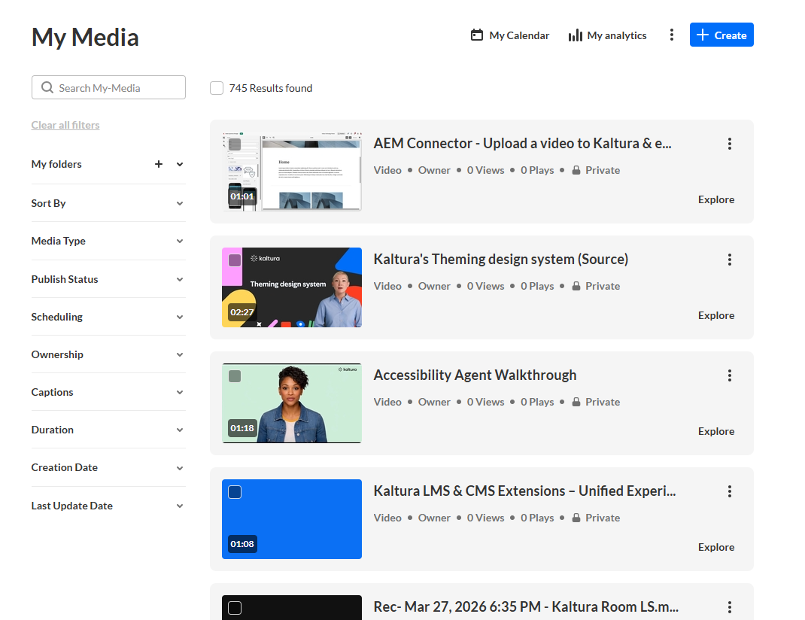Open the header three-dot more options menu

[x=672, y=35]
